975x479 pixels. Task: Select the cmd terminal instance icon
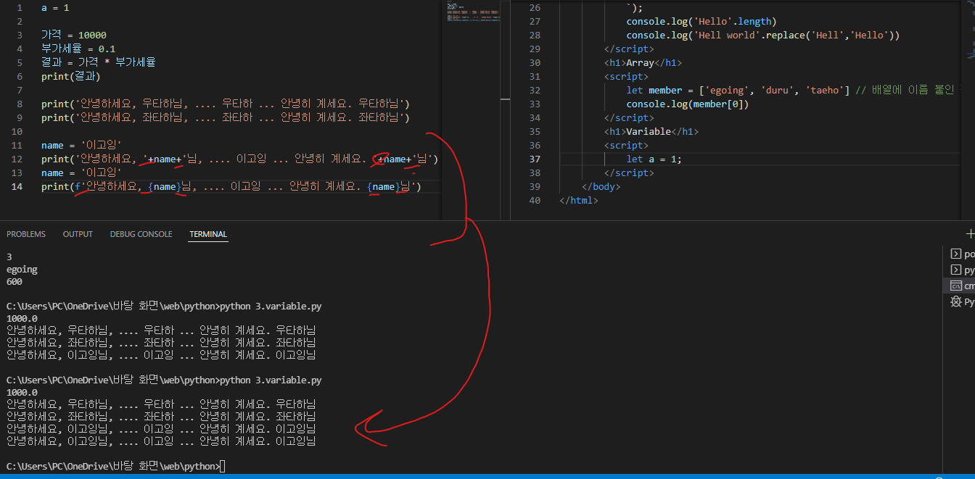click(x=956, y=286)
